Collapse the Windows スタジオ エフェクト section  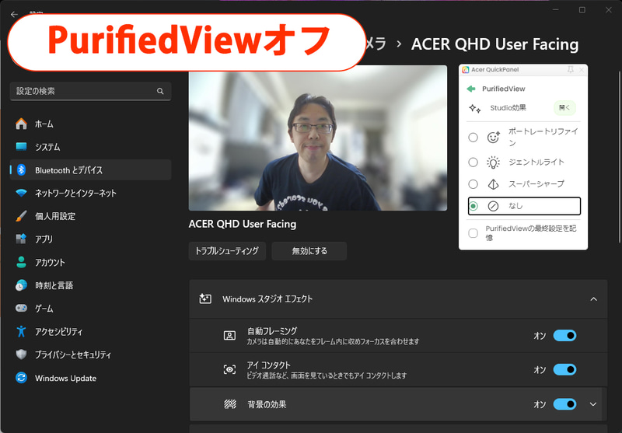pyautogui.click(x=593, y=299)
